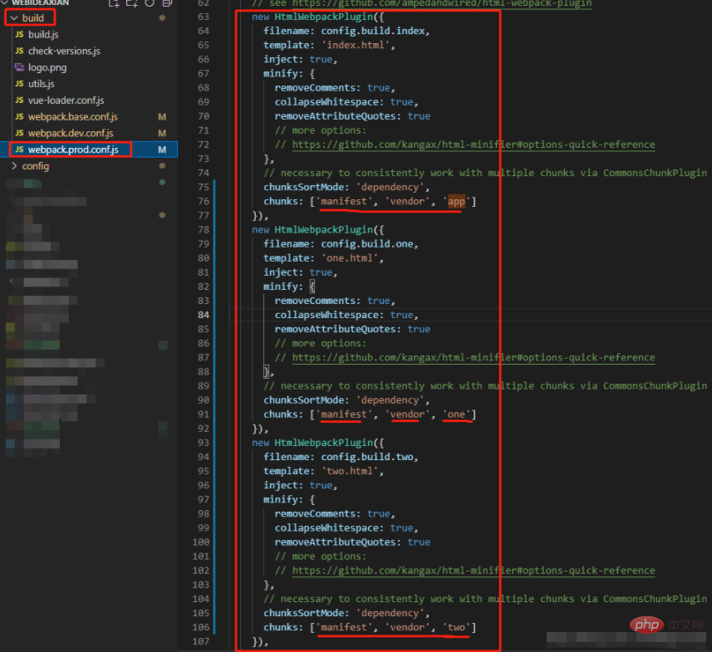Click the M badge on webpack.dev.conf.js row
This screenshot has width=712, height=652.
162,133
